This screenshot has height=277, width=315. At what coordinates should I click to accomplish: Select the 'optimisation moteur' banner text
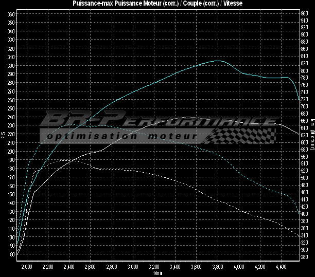[x=120, y=137]
